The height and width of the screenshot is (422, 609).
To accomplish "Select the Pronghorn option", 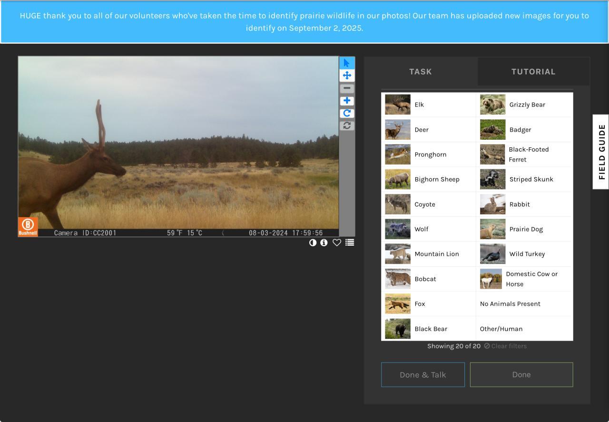I will (x=428, y=154).
